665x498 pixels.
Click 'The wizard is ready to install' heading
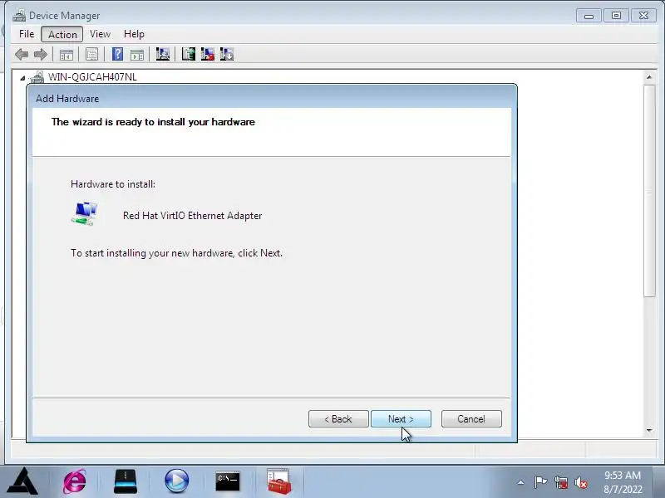[153, 122]
